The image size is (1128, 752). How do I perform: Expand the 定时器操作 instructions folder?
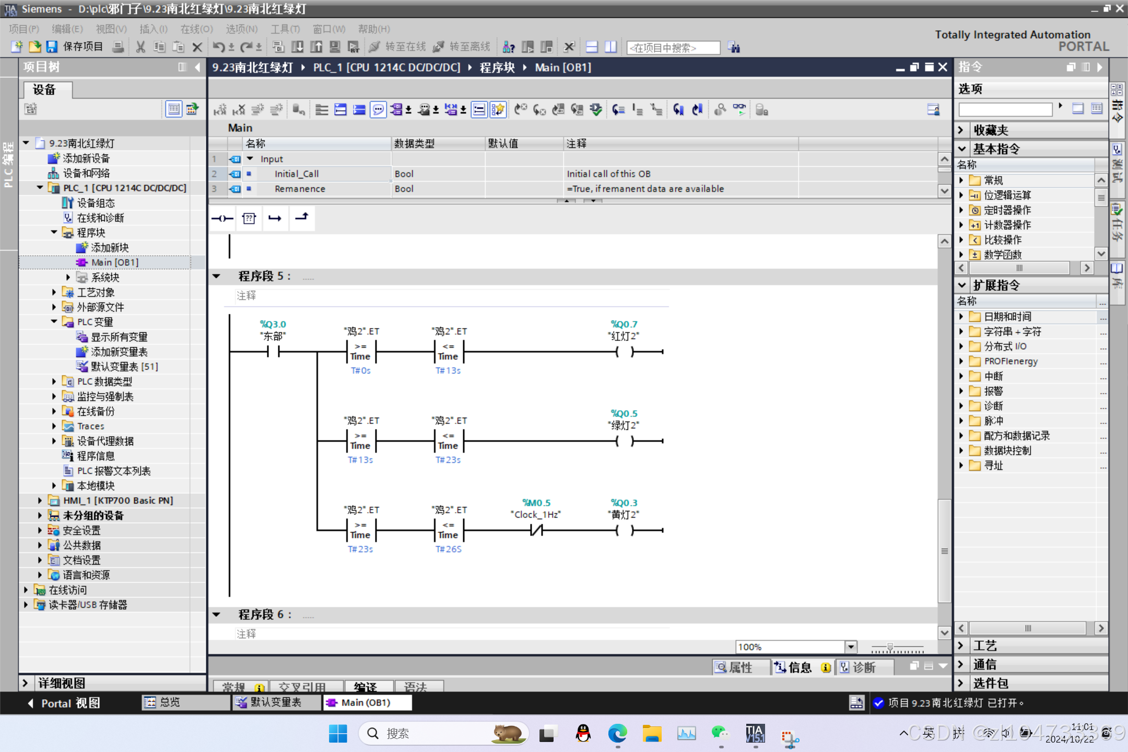[961, 210]
